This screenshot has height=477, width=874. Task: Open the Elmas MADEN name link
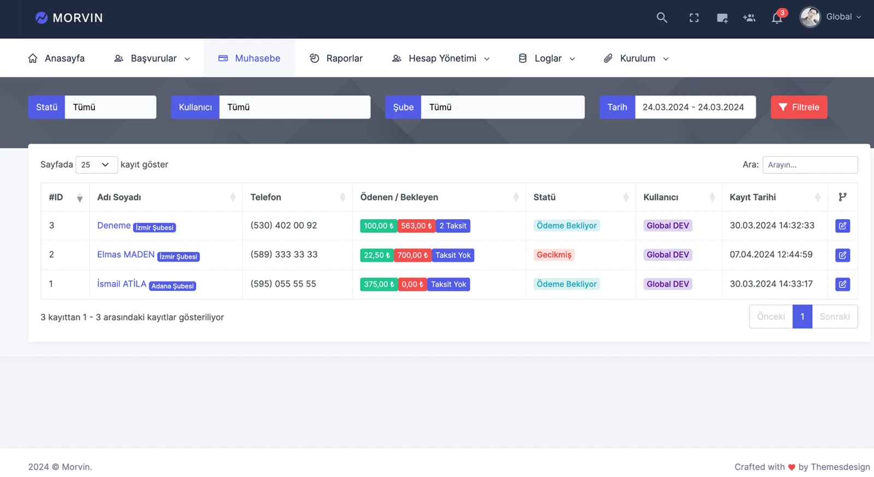126,255
